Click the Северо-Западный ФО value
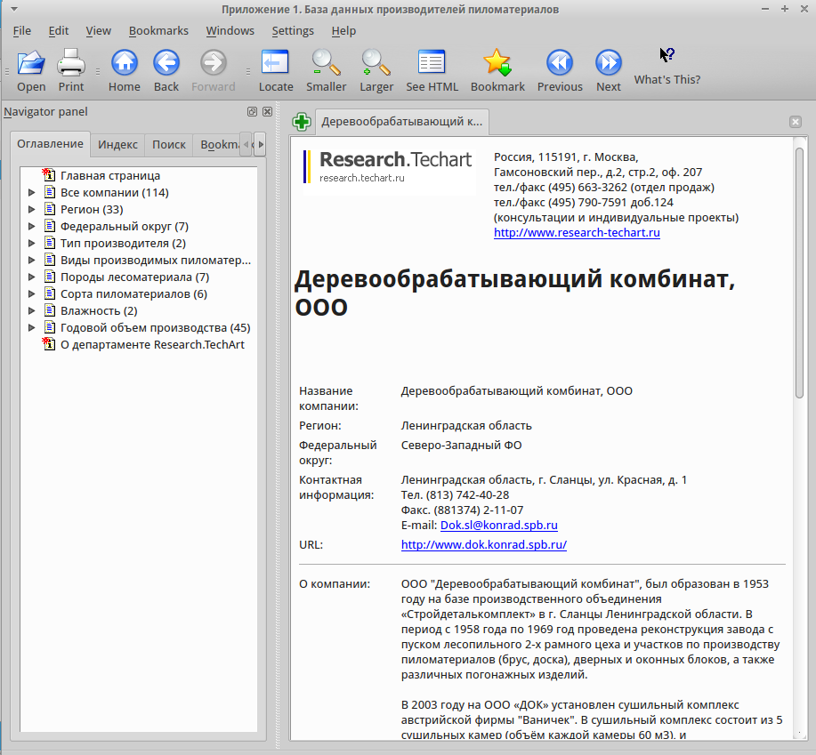Screen dimensions: 816x755 point(461,446)
